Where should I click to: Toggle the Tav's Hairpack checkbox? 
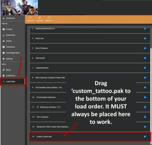pyautogui.click(x=145, y=117)
